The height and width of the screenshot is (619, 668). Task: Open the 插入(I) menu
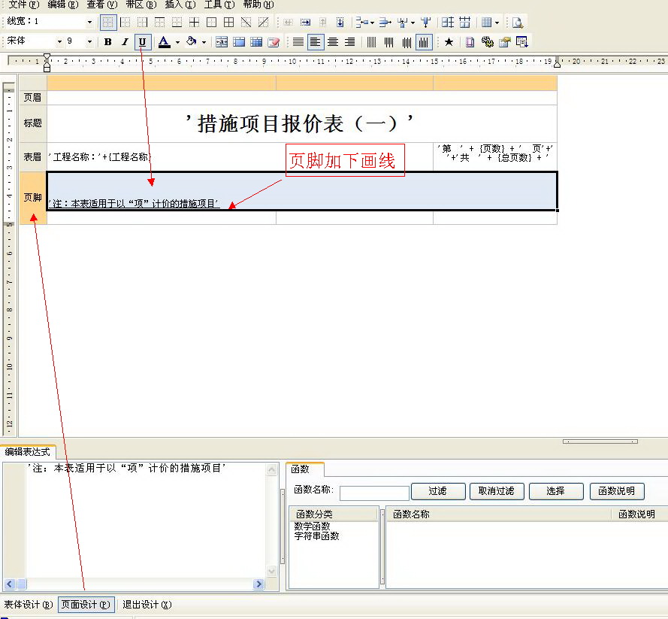(180, 5)
